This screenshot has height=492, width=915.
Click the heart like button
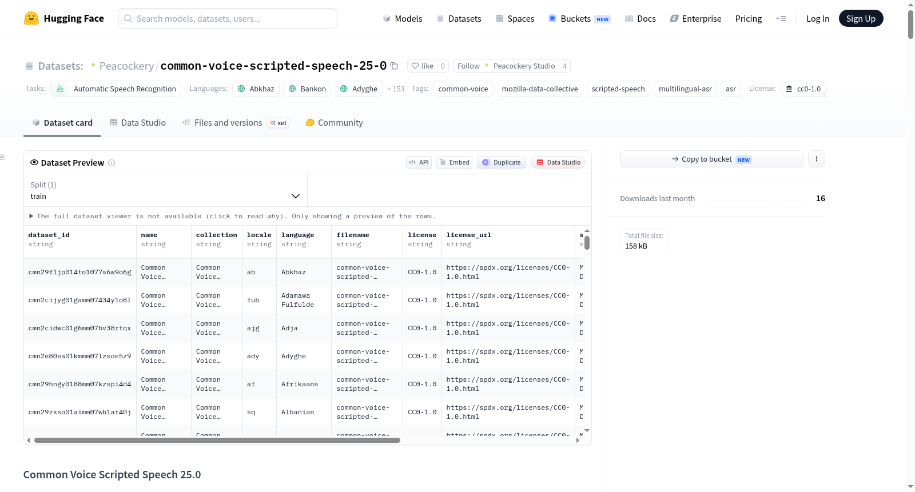pos(422,66)
